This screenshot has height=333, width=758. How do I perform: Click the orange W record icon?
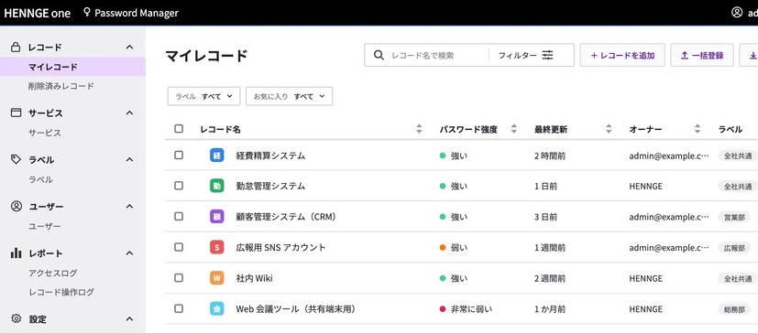[217, 278]
